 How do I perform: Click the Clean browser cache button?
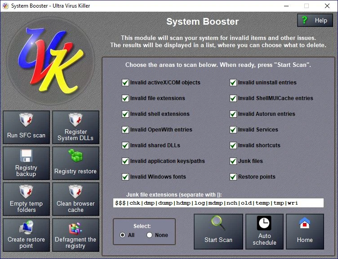click(x=76, y=199)
